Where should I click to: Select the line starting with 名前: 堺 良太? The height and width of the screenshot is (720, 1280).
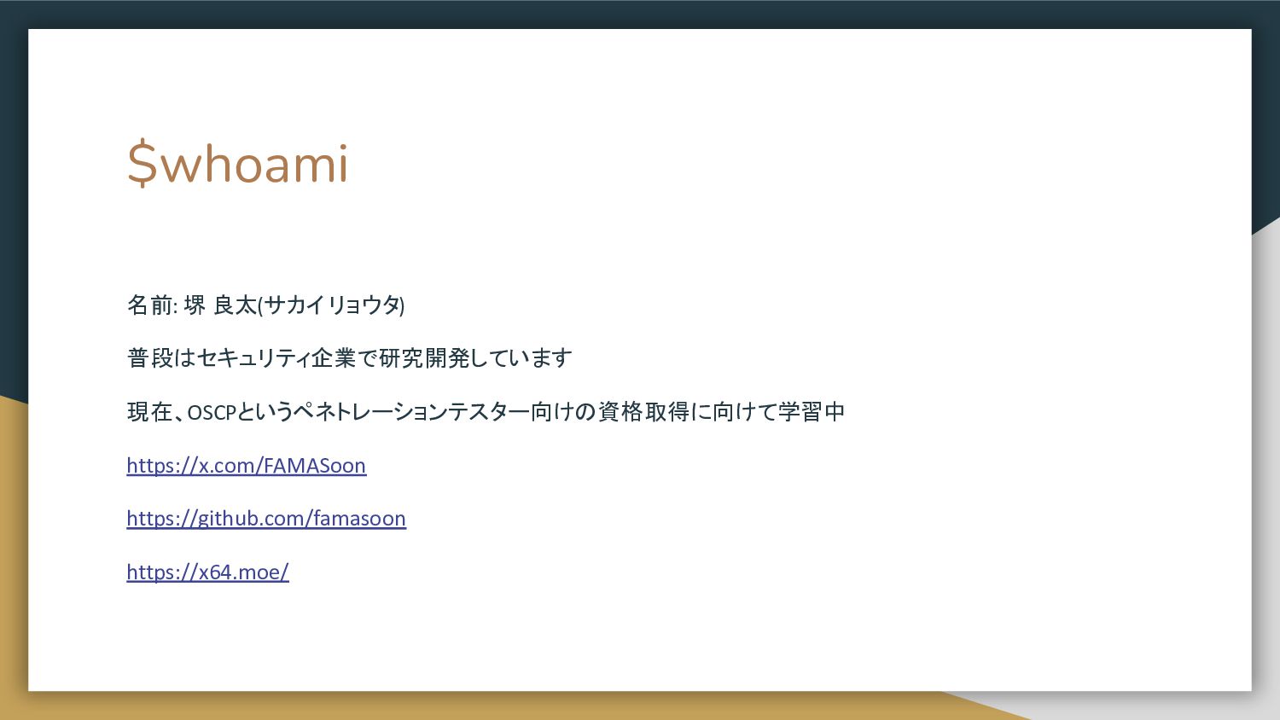click(x=266, y=305)
